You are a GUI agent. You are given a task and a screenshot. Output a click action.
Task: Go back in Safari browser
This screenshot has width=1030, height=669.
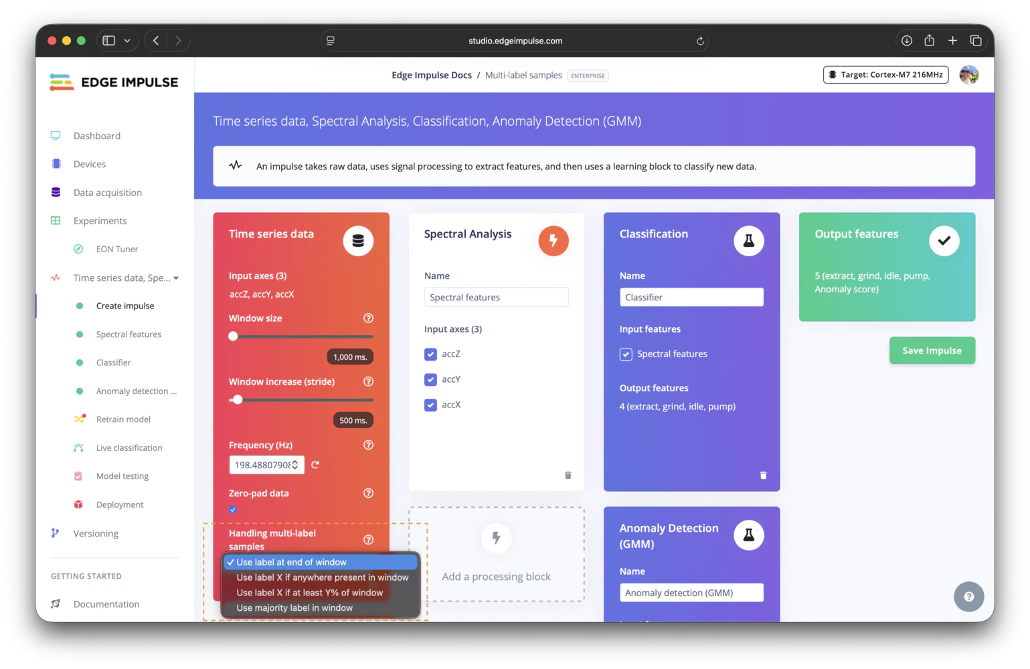[156, 41]
